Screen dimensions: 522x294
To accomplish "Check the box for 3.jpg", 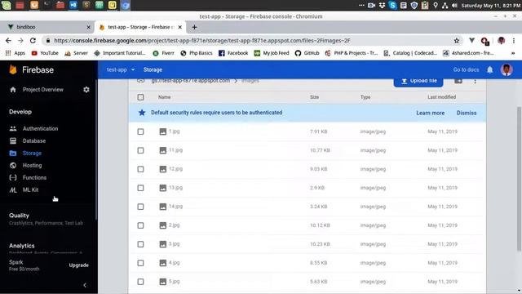I will (x=140, y=244).
